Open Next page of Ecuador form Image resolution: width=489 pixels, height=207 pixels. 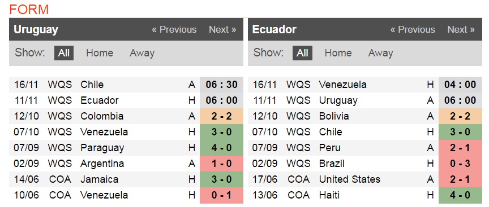[461, 29]
